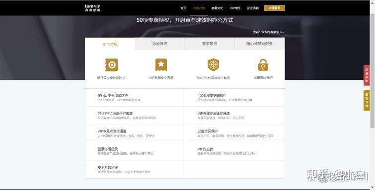
Task: Click the gold-highlighted active item in top navigation
Action: (199, 8)
